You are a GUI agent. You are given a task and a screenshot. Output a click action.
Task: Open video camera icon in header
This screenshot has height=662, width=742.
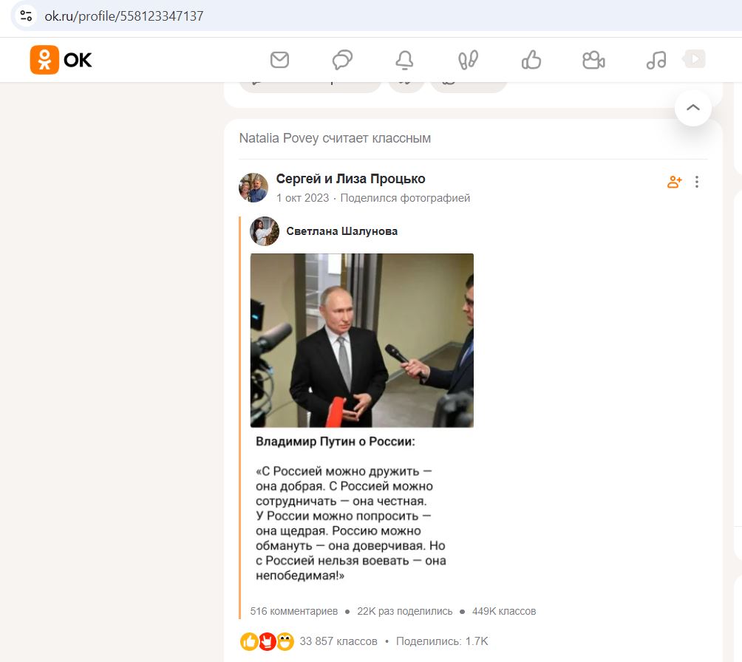click(x=593, y=60)
